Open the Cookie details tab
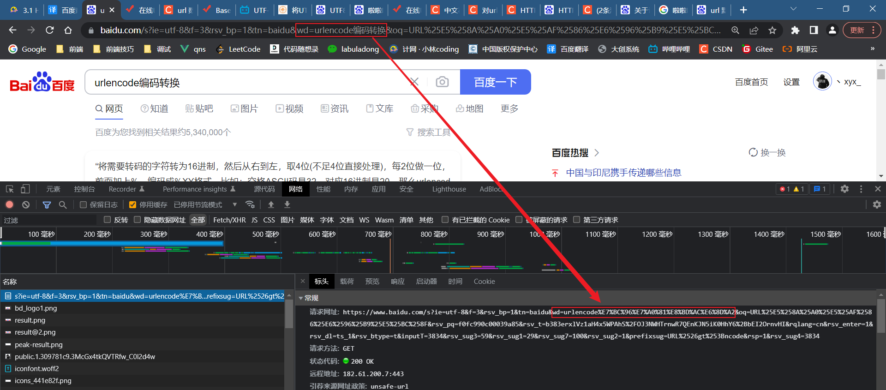The width and height of the screenshot is (886, 390). 484,281
